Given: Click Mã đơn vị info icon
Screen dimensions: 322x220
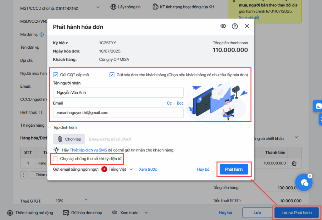Looking at the screenshot, I should (42, 35).
